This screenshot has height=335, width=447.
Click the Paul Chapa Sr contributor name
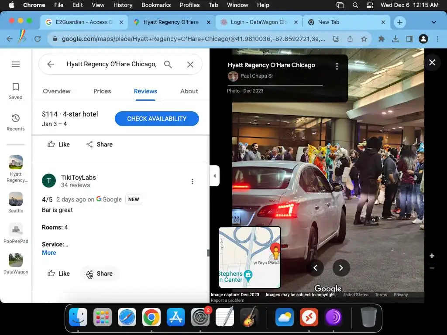coord(257,76)
